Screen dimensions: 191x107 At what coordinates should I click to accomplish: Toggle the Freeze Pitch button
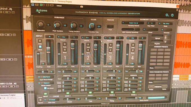110,26
